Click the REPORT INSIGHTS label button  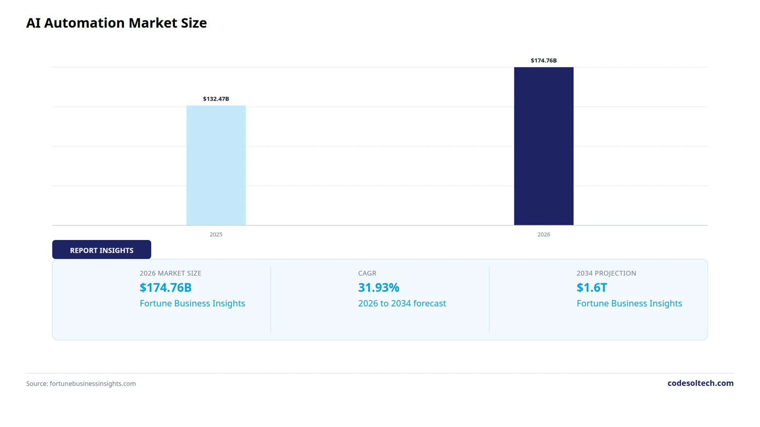click(x=102, y=250)
